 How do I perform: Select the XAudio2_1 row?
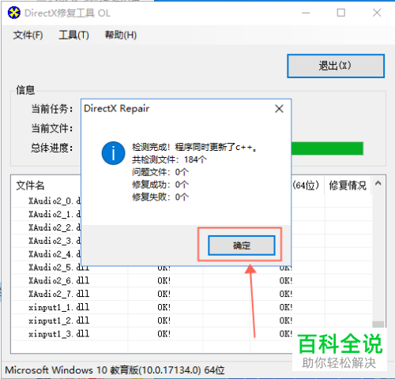click(x=46, y=214)
